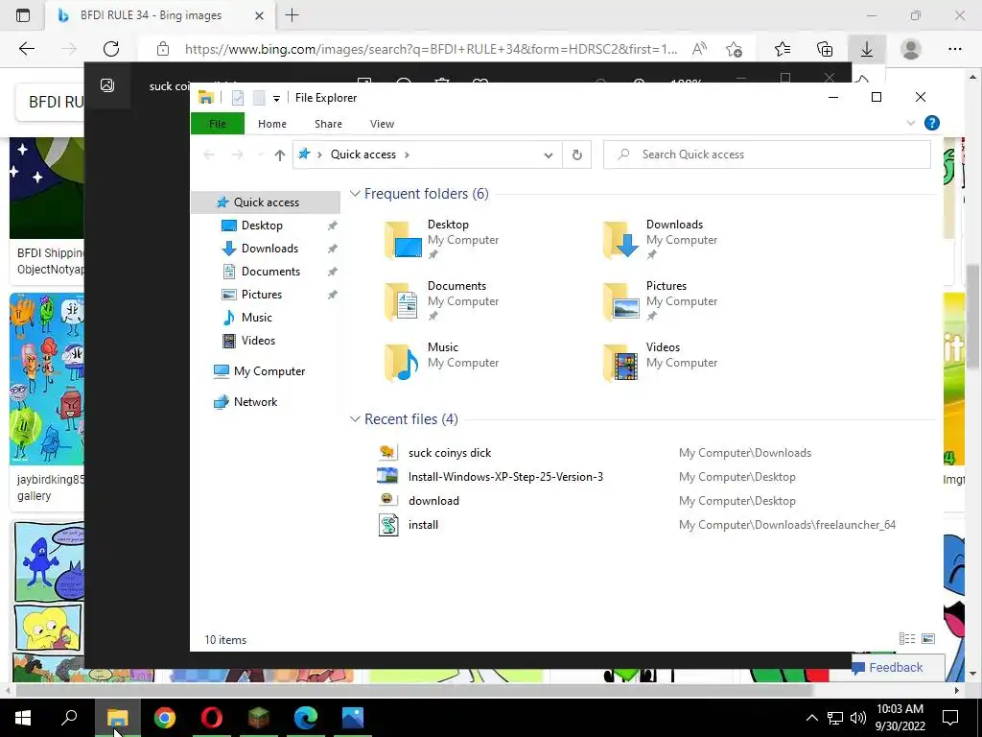Viewport: 982px width, 737px height.
Task: Open the Edge profile avatar
Action: [910, 49]
